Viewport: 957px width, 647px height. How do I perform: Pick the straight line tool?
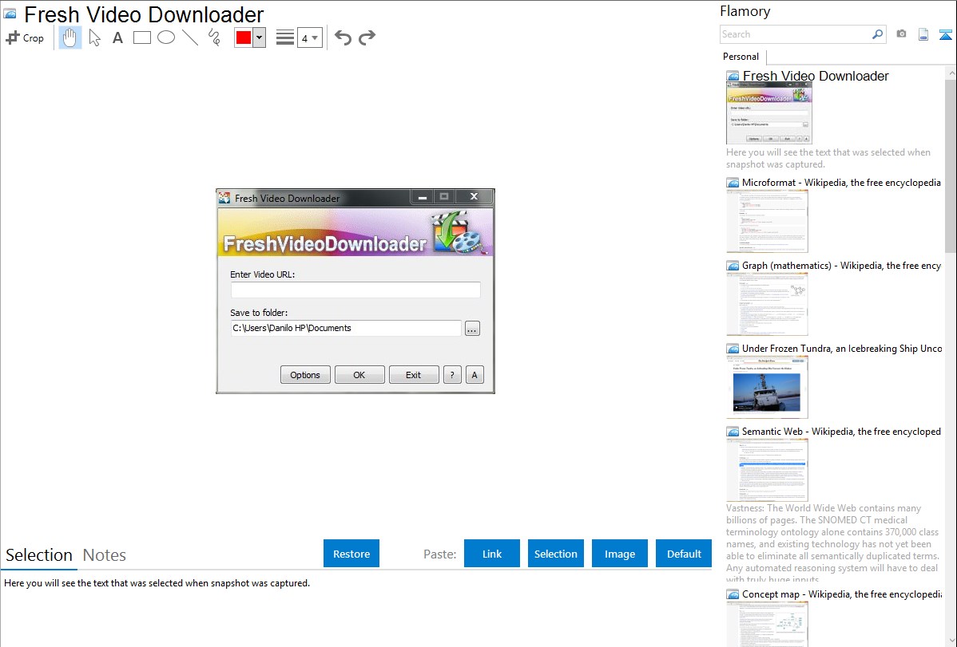point(190,37)
